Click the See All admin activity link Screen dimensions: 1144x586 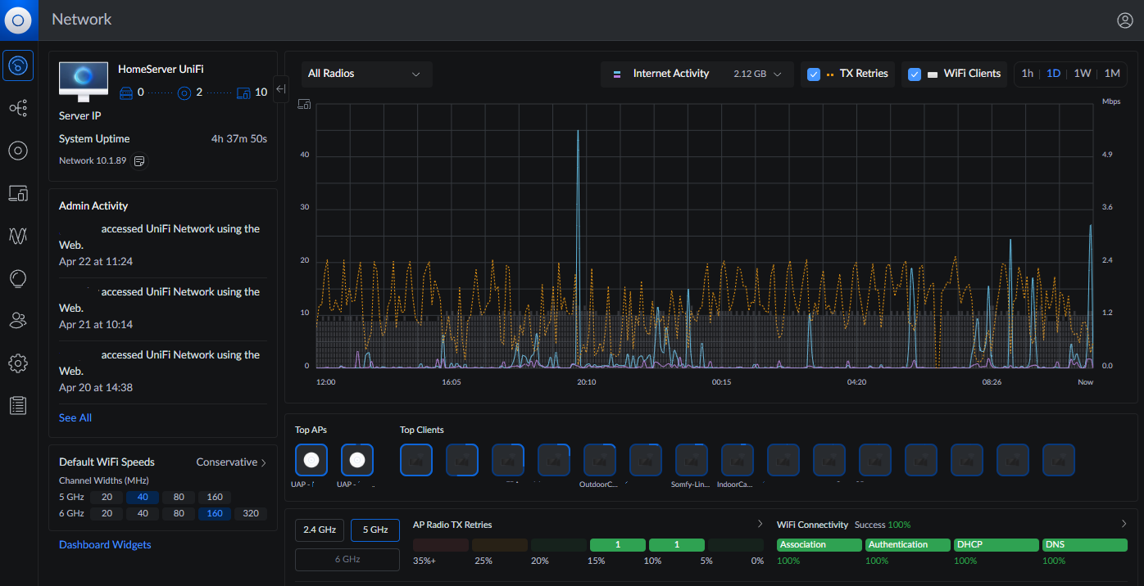click(x=75, y=418)
